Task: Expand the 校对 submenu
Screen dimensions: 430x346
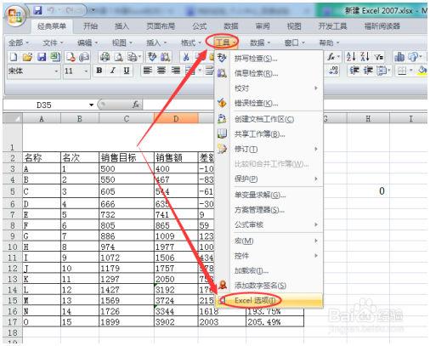Action: click(269, 88)
